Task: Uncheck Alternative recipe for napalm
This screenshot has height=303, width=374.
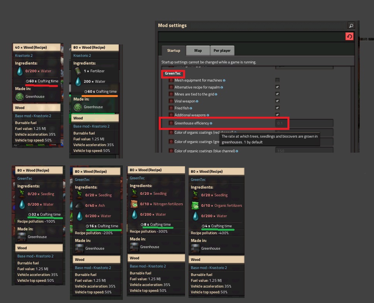Action: tap(277, 87)
